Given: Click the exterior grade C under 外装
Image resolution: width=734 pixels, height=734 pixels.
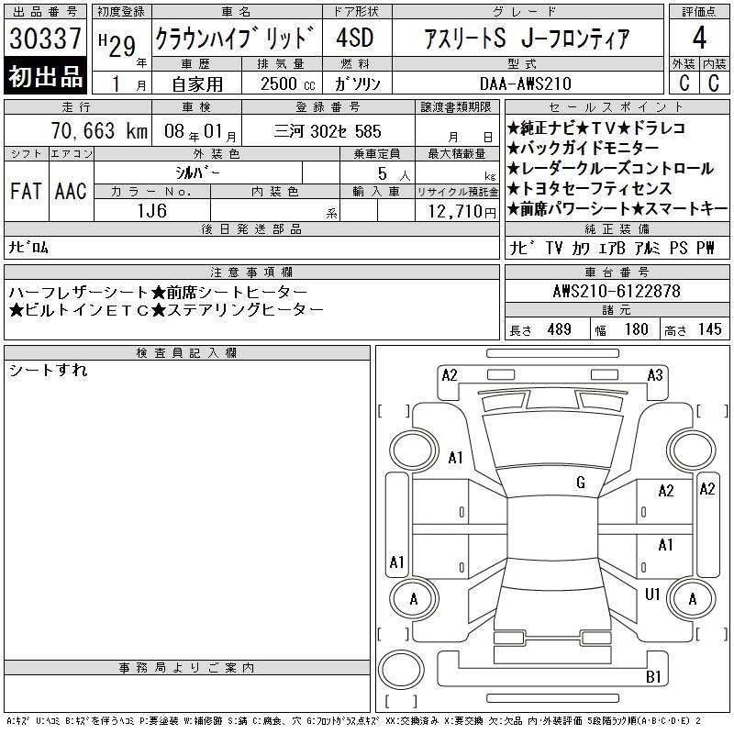Looking at the screenshot, I should click(684, 83).
